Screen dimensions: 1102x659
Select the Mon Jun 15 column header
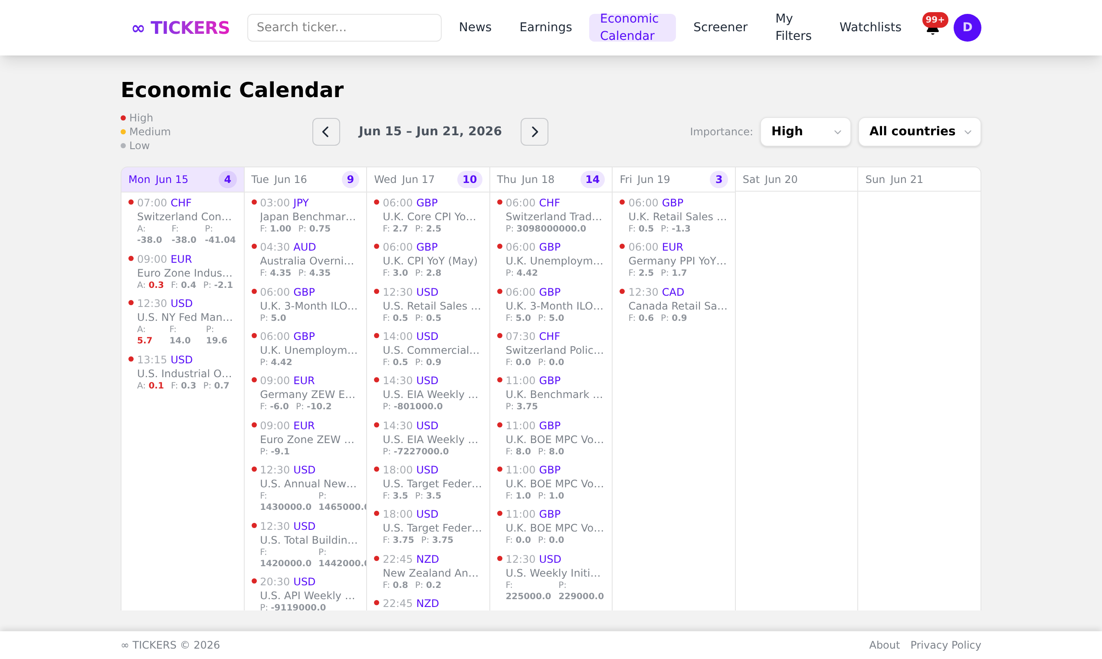[183, 179]
